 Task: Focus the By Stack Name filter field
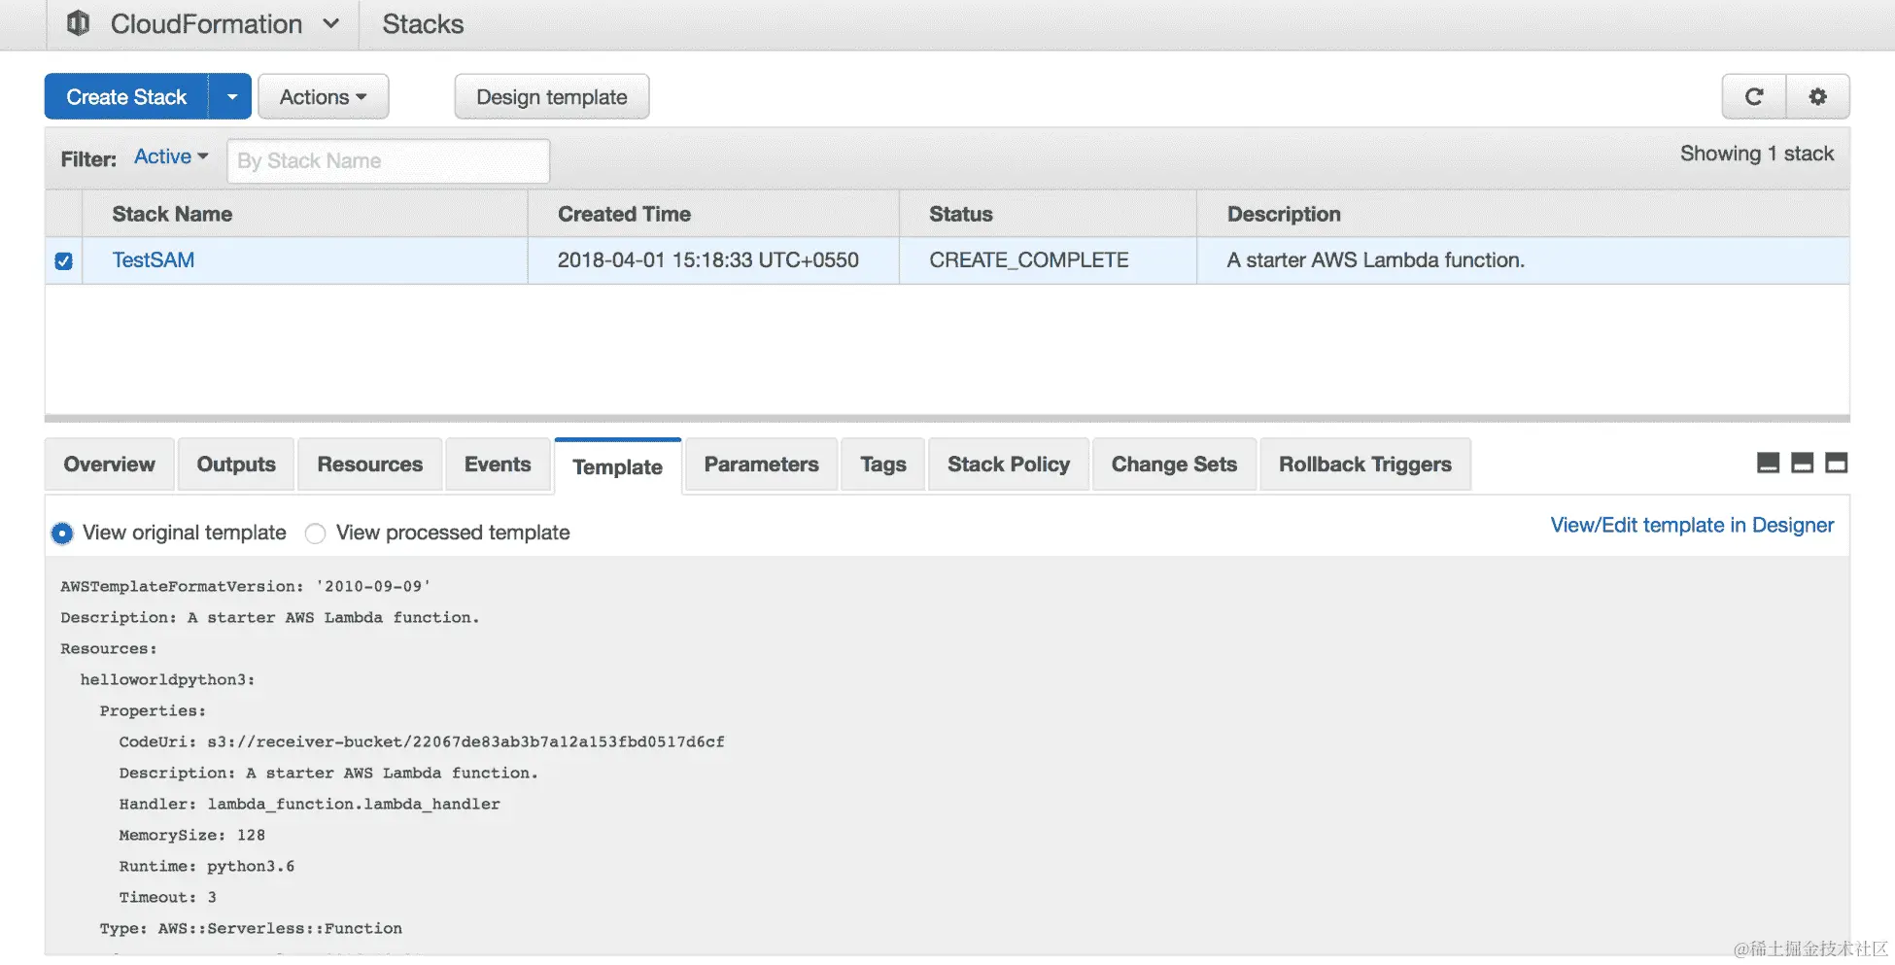[388, 160]
